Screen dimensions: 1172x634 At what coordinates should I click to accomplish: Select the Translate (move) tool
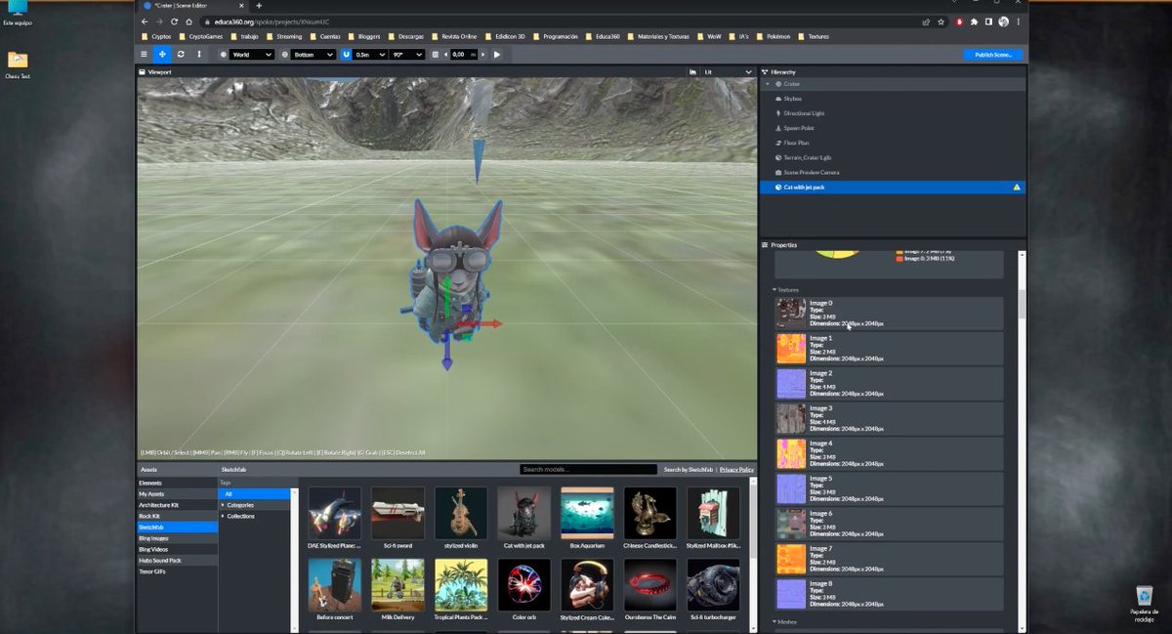(x=162, y=55)
